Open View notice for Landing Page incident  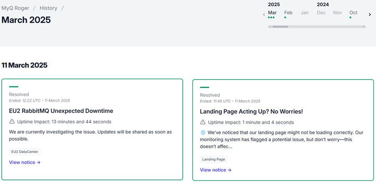pyautogui.click(x=215, y=170)
